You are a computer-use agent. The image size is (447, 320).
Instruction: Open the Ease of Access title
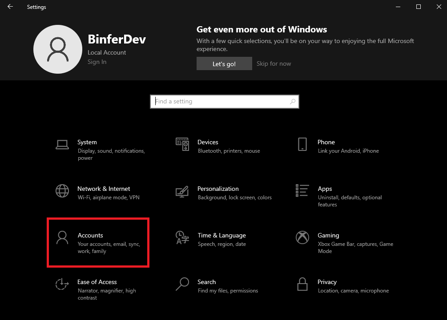pos(97,282)
